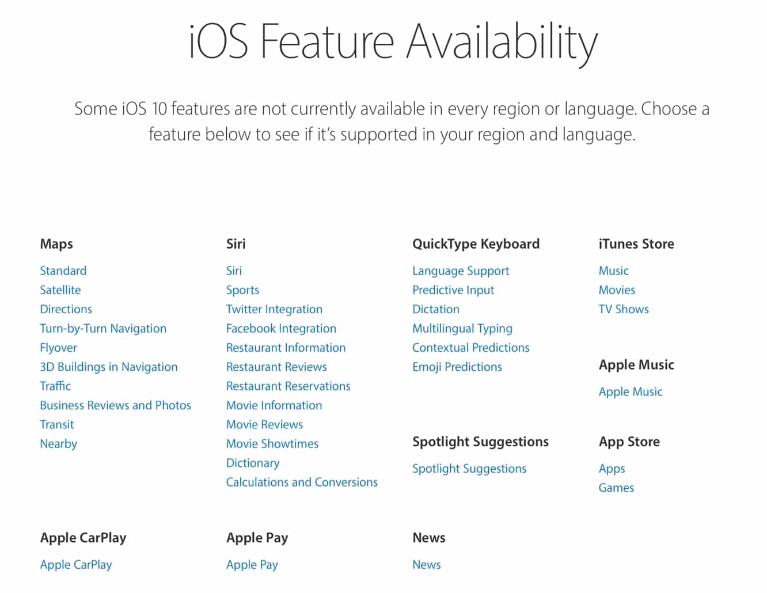This screenshot has width=767, height=593.
Task: Open Contextual Predictions link
Action: point(471,348)
